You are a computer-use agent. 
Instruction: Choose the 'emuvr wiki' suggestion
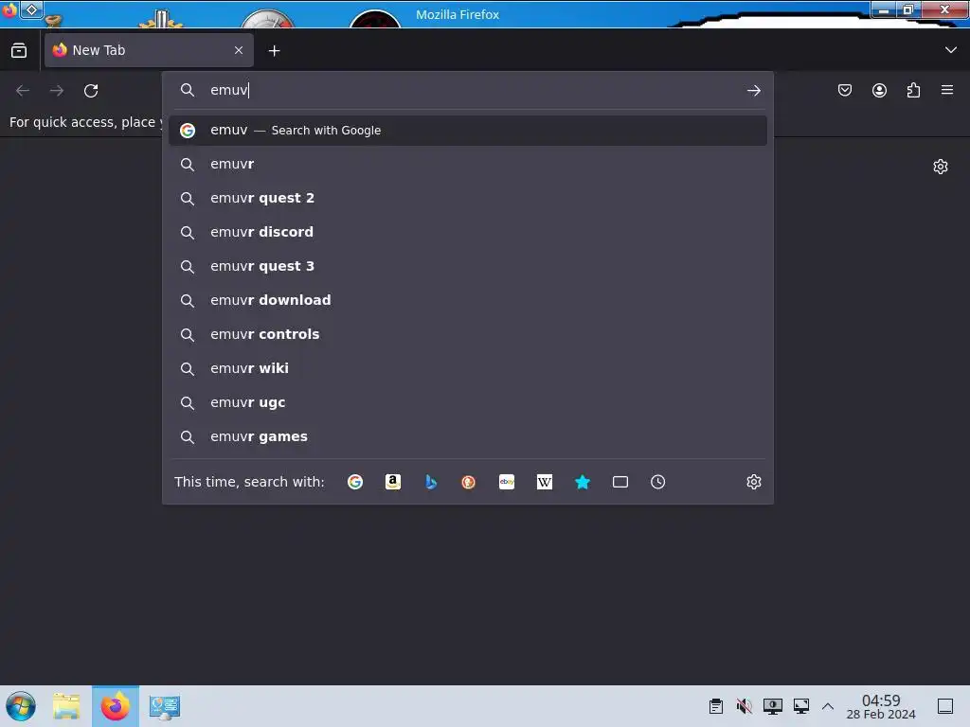click(468, 368)
